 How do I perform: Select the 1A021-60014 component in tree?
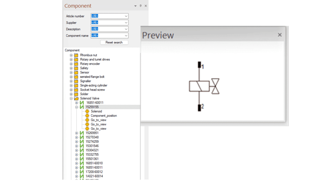pyautogui.click(x=94, y=176)
